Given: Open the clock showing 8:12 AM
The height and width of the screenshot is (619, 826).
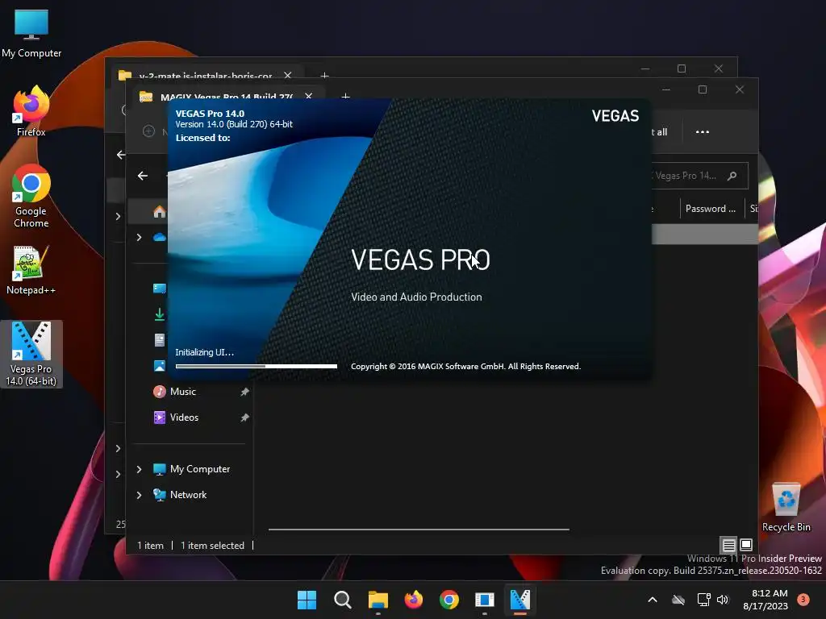Looking at the screenshot, I should 766,600.
